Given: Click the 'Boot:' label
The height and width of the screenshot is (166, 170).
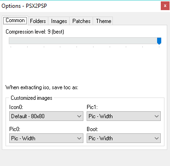Looking at the screenshot, I should point(93,129).
